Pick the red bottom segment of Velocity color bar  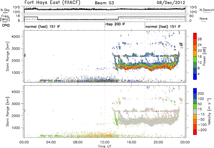tap(195, 132)
